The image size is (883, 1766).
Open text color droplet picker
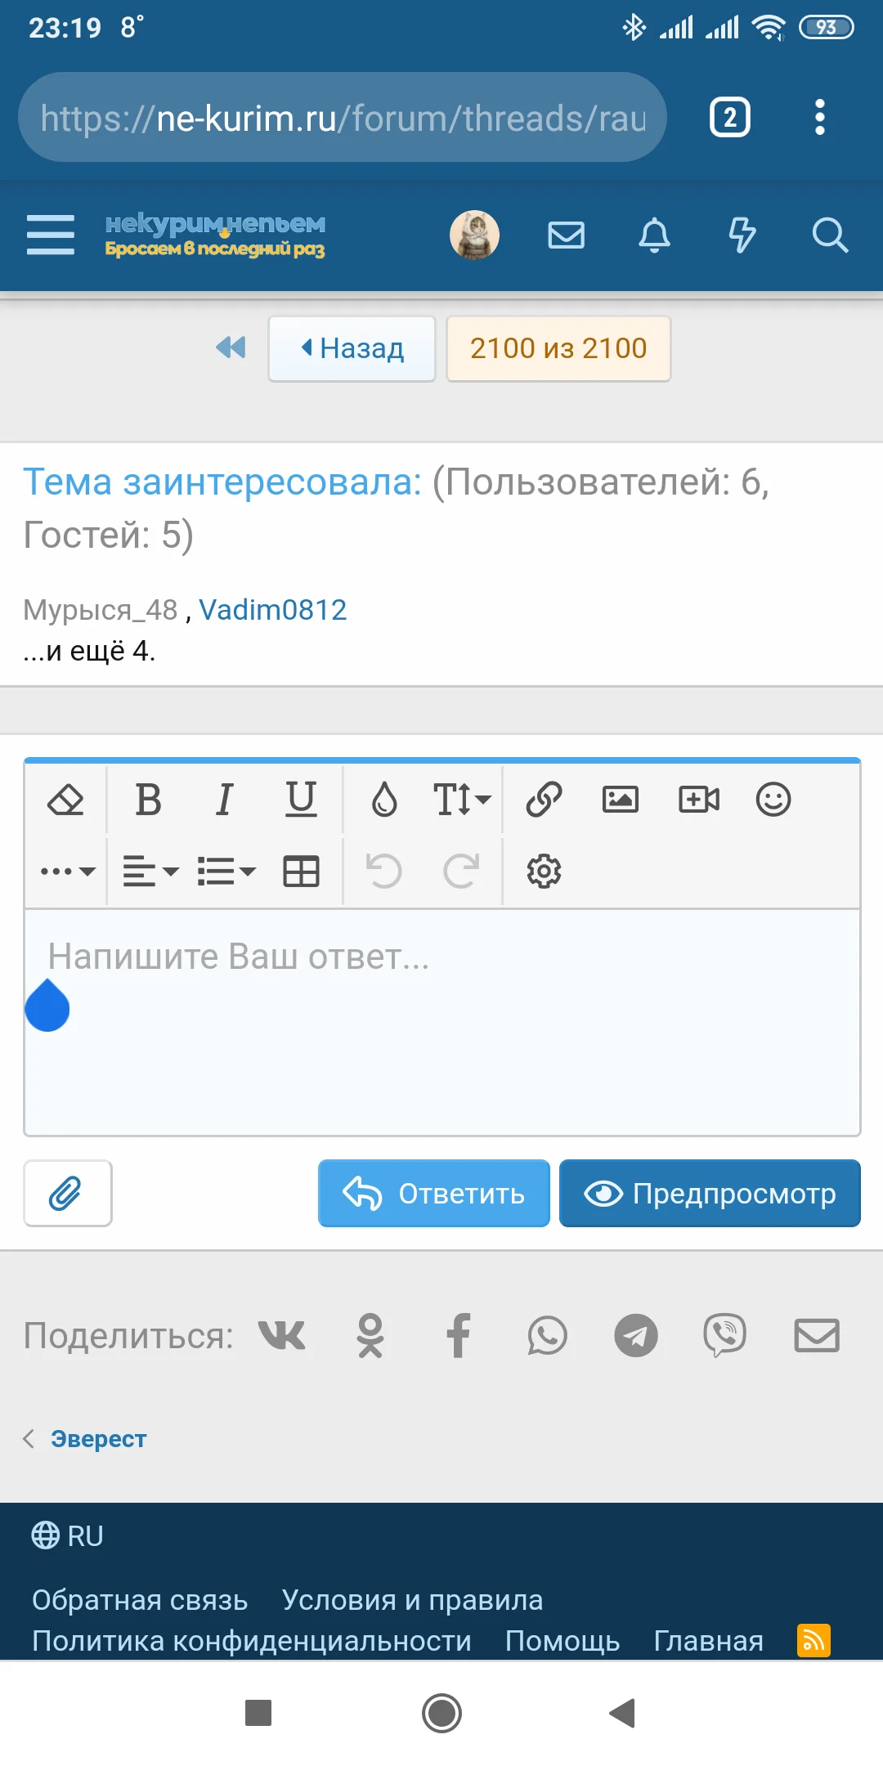coord(384,800)
